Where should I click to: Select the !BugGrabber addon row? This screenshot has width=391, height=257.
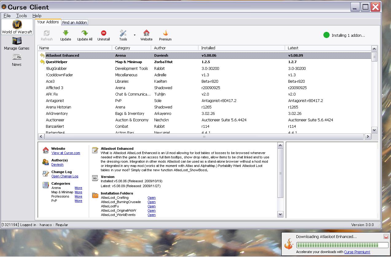tap(205, 68)
